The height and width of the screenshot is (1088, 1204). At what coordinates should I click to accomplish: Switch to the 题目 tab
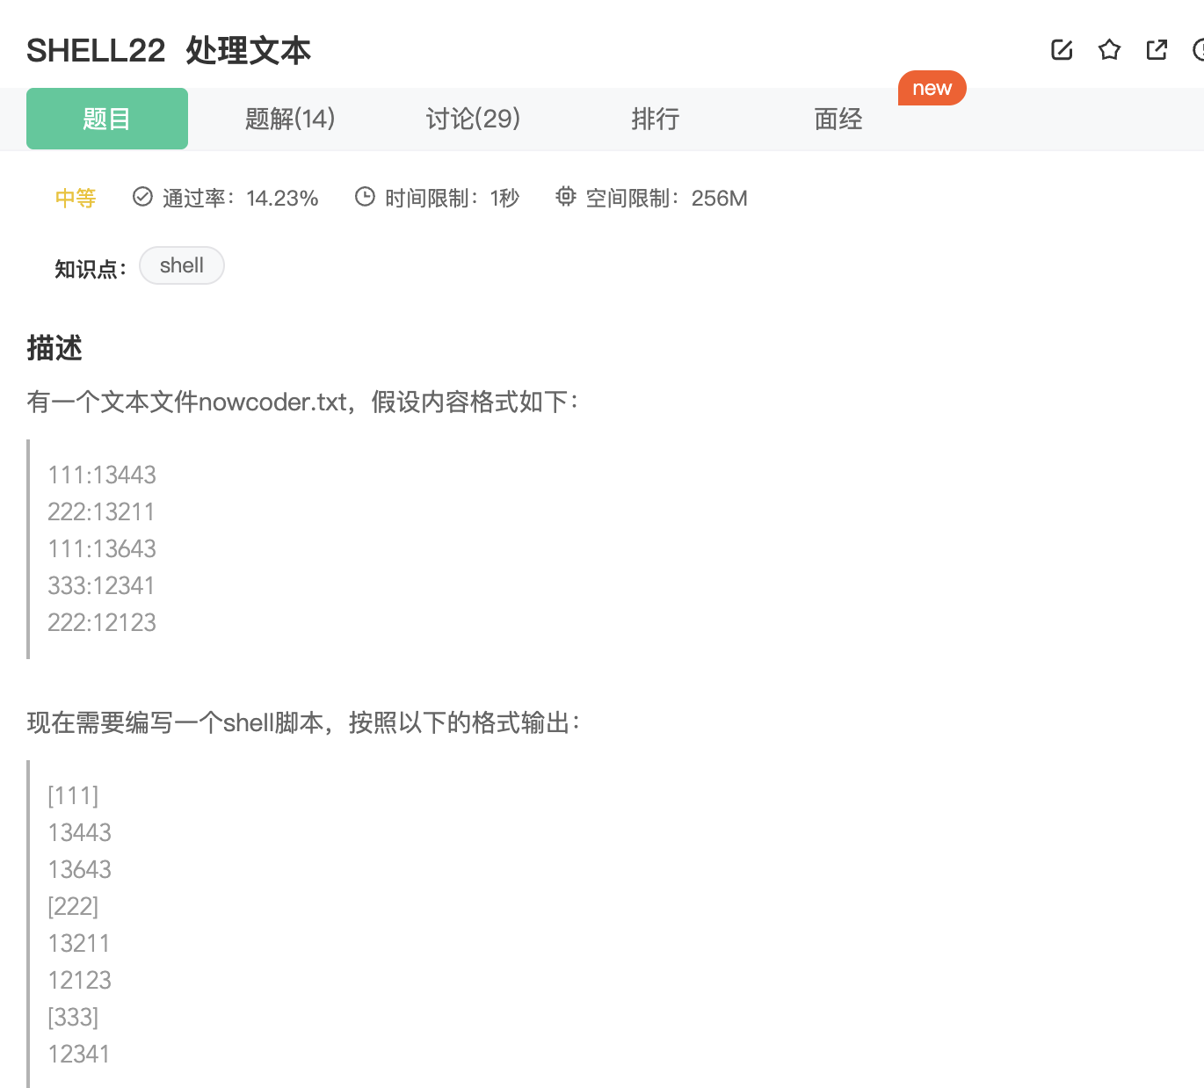(107, 119)
